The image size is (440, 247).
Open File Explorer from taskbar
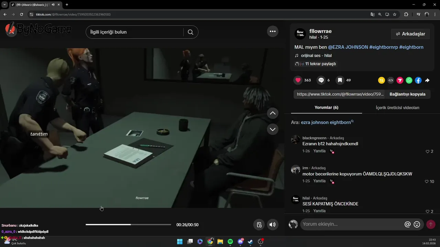[220, 242]
